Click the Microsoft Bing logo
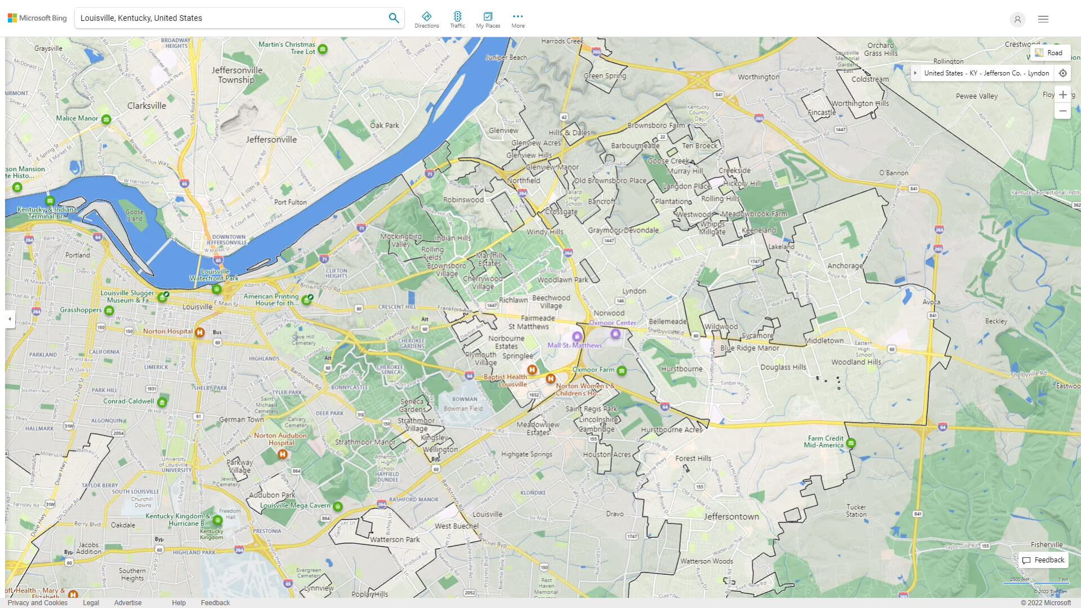 pyautogui.click(x=36, y=17)
